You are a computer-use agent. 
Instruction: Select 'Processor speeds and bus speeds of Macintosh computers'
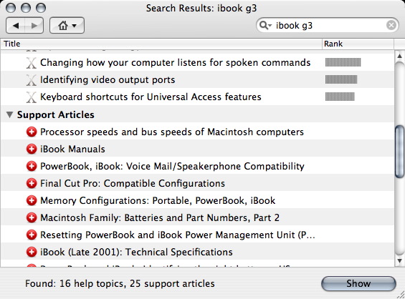point(172,132)
